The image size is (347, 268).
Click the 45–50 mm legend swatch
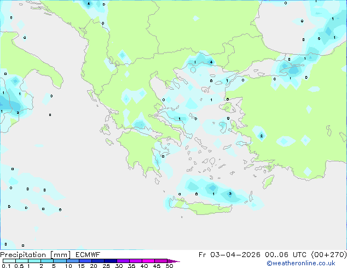point(161,261)
